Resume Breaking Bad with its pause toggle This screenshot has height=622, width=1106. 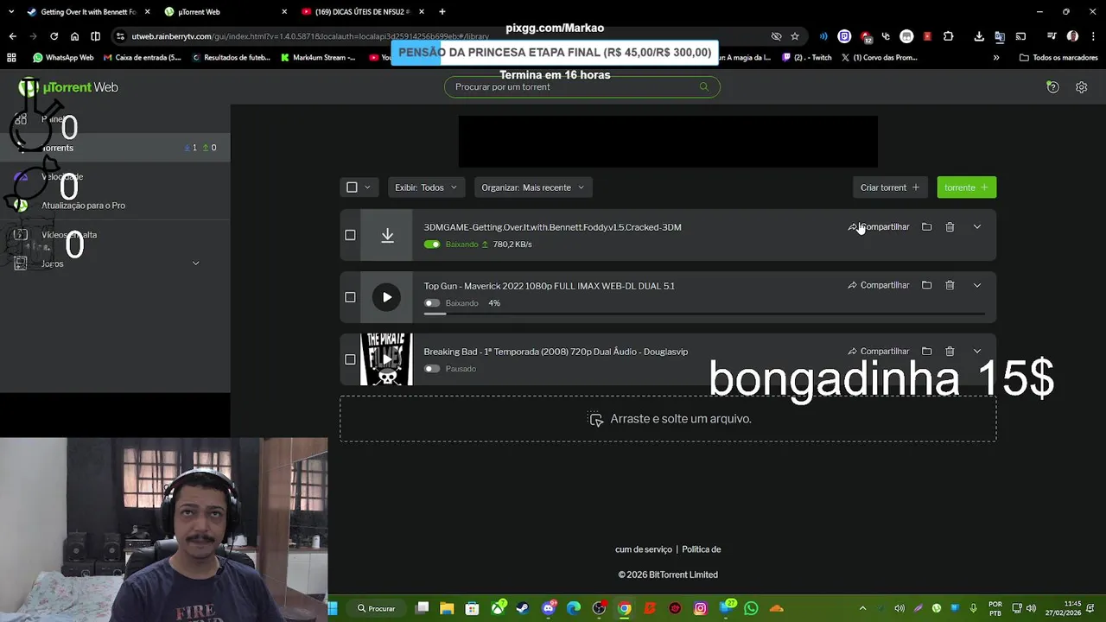pyautogui.click(x=432, y=369)
